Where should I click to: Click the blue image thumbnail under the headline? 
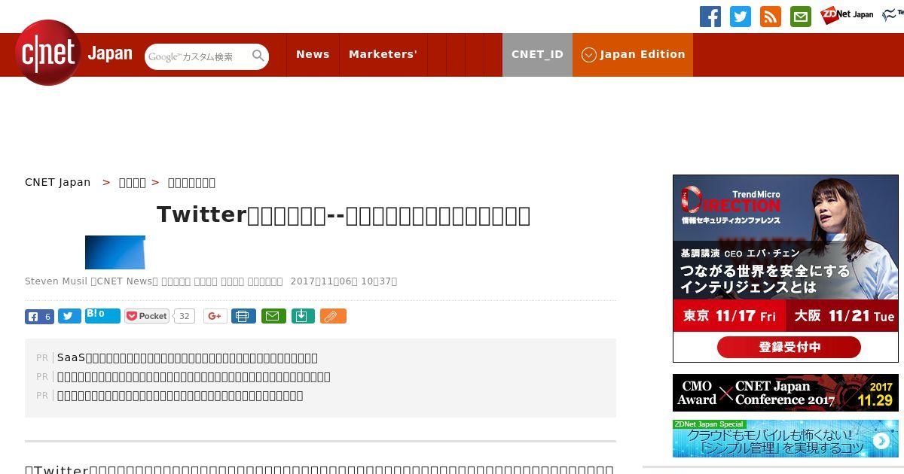(x=115, y=252)
